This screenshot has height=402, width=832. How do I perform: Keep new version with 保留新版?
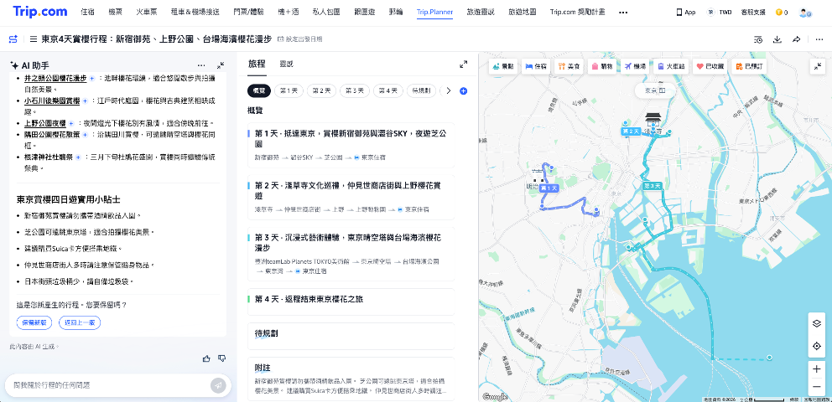click(x=34, y=322)
